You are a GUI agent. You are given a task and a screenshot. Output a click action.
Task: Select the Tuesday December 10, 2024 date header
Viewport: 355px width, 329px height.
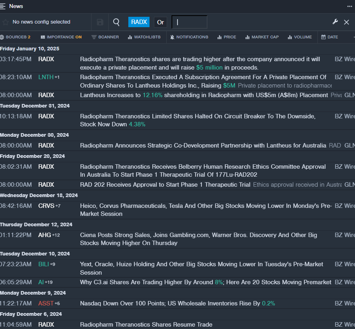35,254
